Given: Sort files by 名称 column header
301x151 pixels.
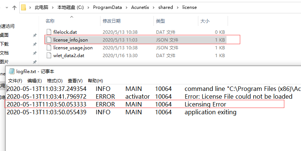Looking at the screenshot, I should click(x=50, y=20).
